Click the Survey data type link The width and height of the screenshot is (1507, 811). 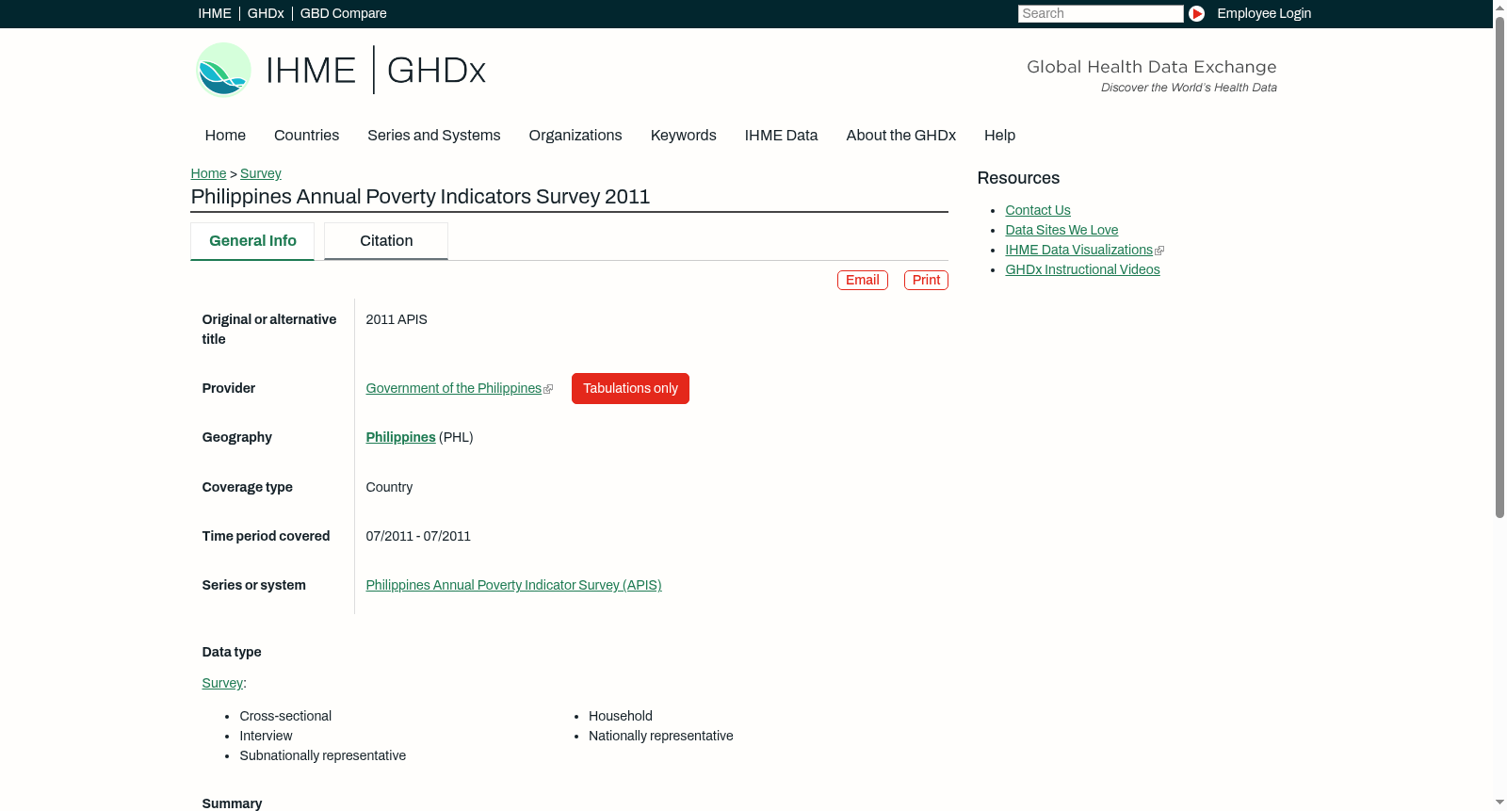click(x=222, y=684)
